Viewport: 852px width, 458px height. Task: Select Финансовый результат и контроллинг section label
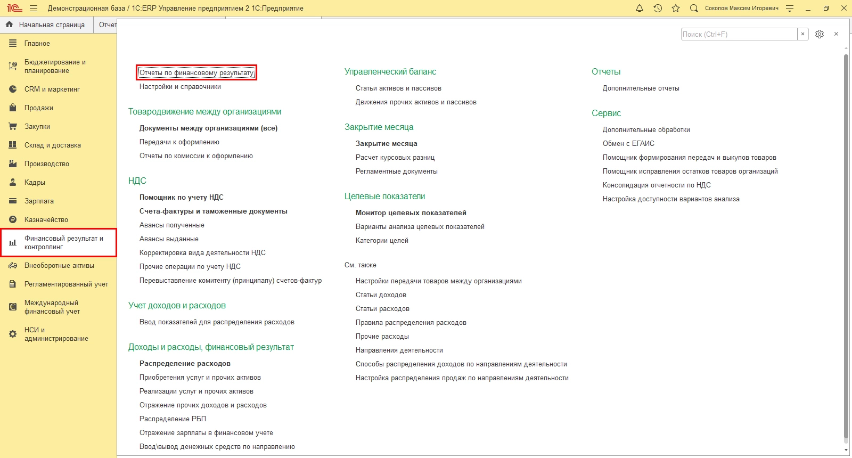[64, 243]
